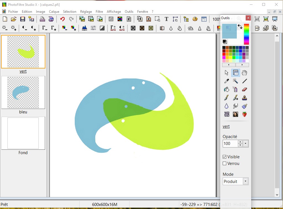The height and width of the screenshot is (209, 283).
Task: Select the Layer manager tool
Action: [x=235, y=73]
